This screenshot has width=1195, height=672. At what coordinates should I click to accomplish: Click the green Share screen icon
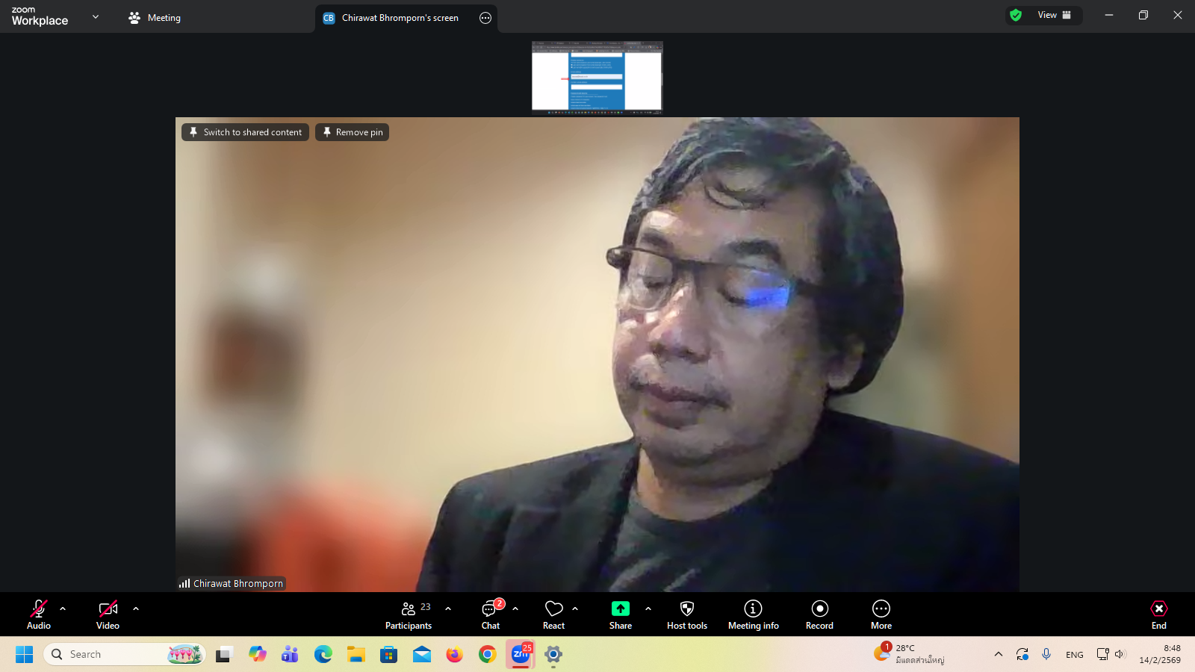point(620,609)
